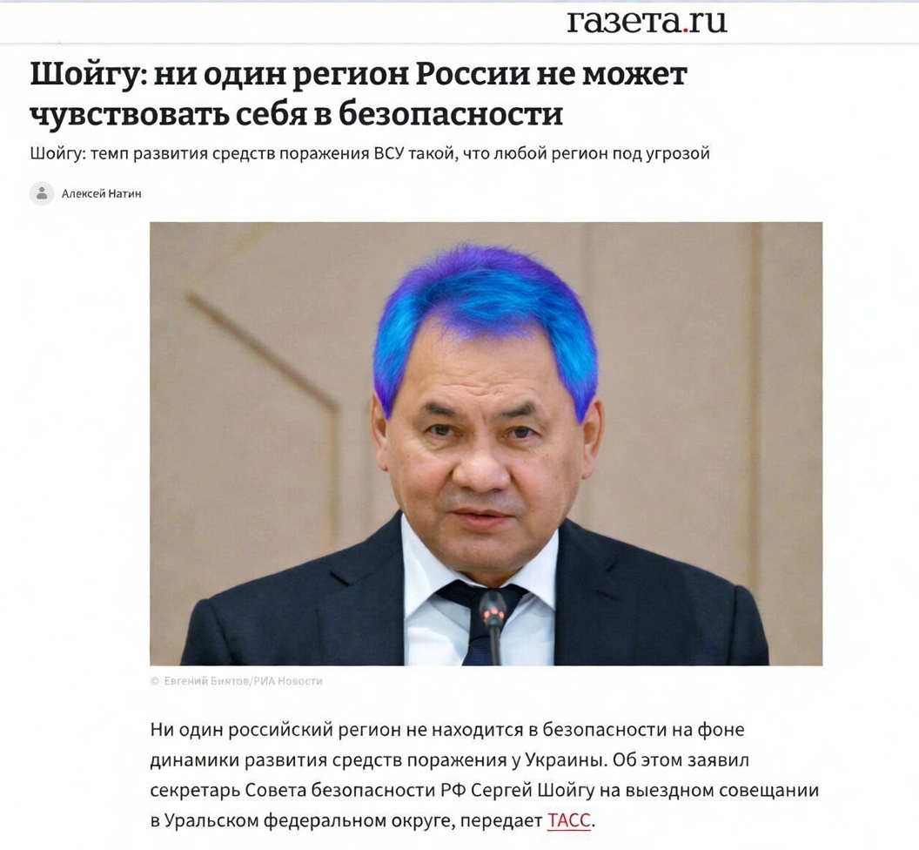Click the main article photo
This screenshot has height=850, width=919.
(486, 443)
